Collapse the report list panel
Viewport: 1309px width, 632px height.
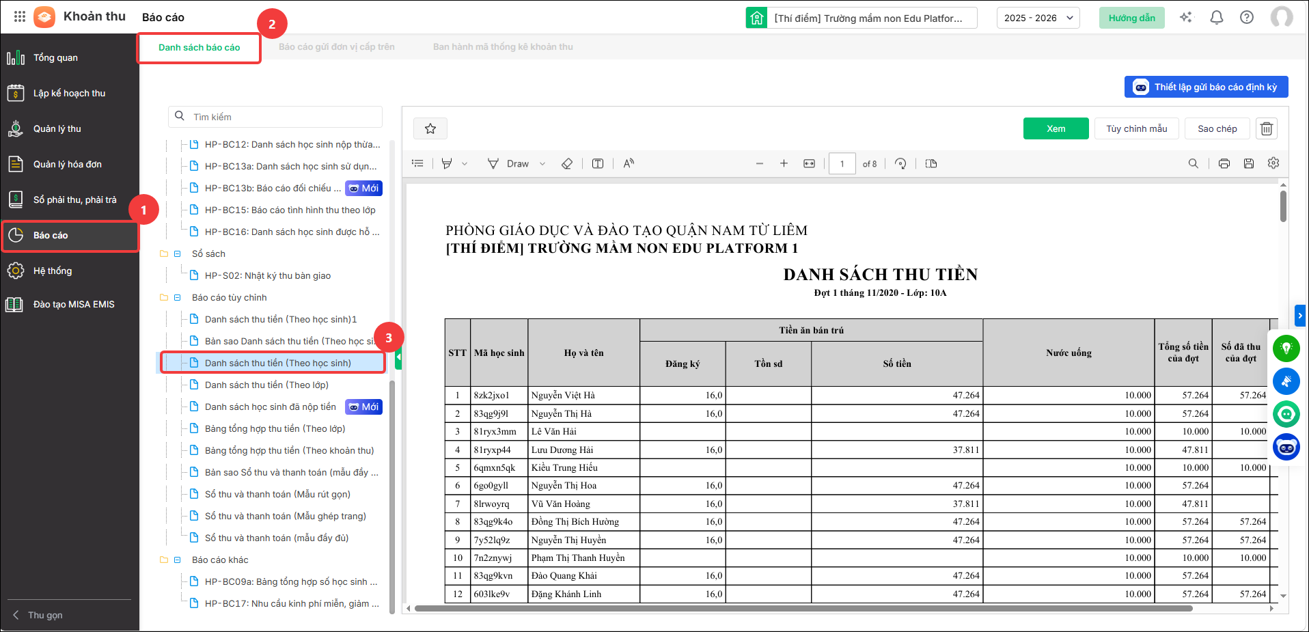tap(398, 358)
